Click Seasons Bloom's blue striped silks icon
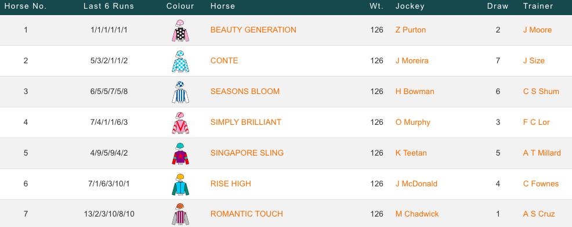The image size is (572, 227). pos(180,92)
